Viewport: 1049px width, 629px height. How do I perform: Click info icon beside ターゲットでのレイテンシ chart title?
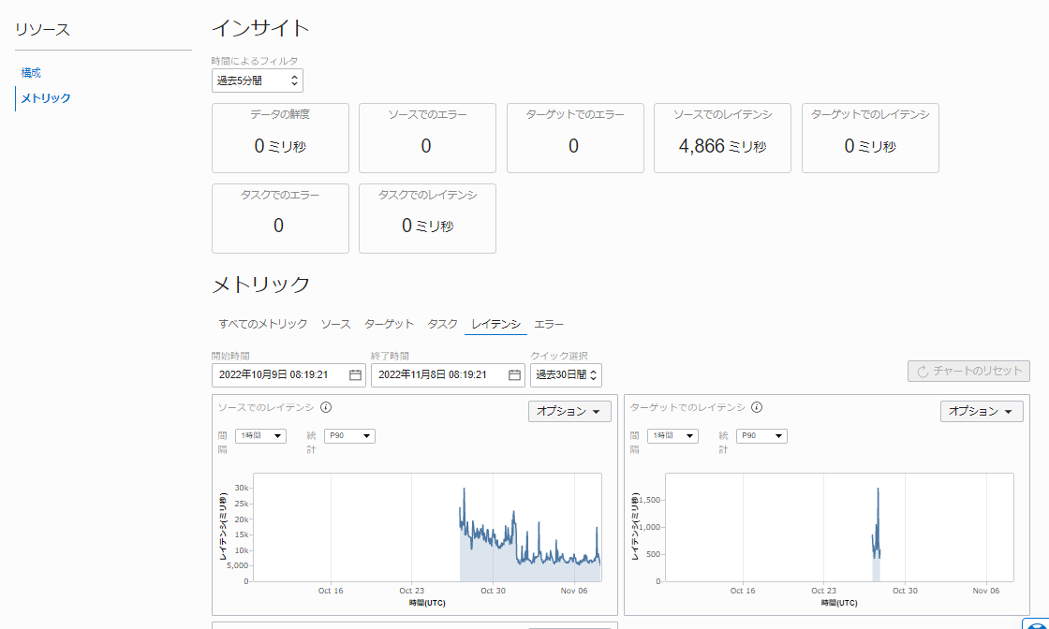click(757, 407)
